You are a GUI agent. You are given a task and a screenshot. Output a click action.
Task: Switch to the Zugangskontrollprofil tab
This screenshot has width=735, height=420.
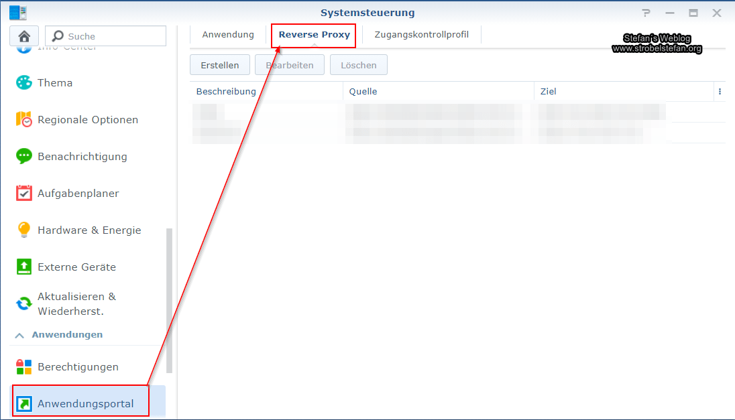pyautogui.click(x=421, y=34)
